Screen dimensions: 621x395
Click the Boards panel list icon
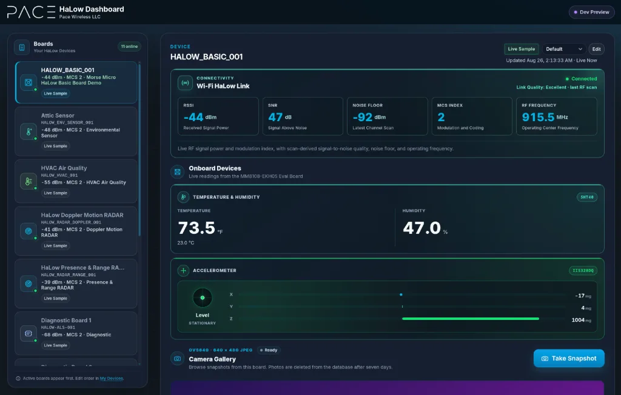pos(22,47)
